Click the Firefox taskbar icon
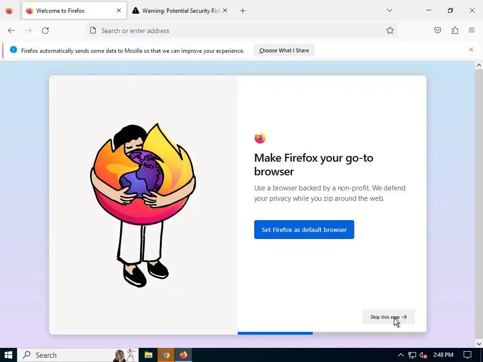The image size is (483, 362). point(183,355)
